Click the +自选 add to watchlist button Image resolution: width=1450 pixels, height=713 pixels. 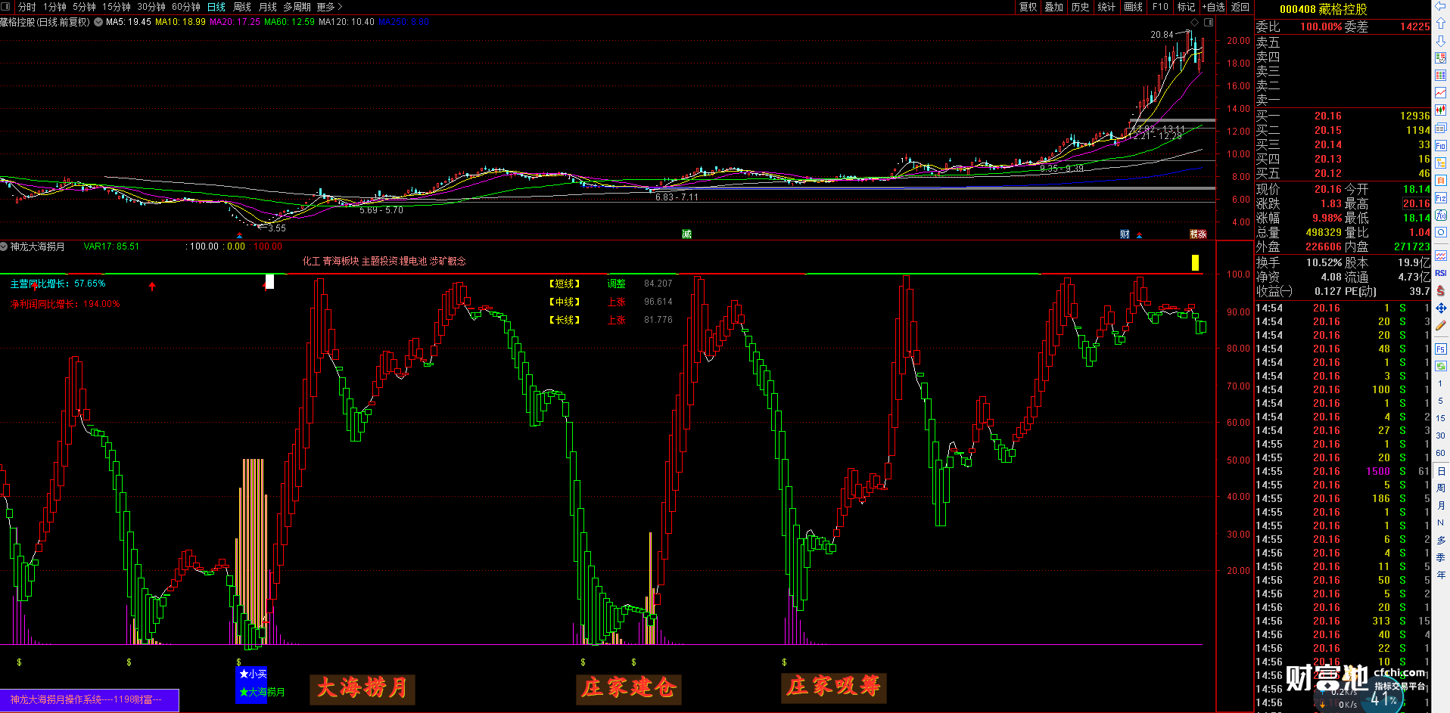pyautogui.click(x=1213, y=7)
